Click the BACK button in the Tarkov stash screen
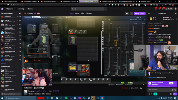The image size is (178, 100). click(139, 17)
